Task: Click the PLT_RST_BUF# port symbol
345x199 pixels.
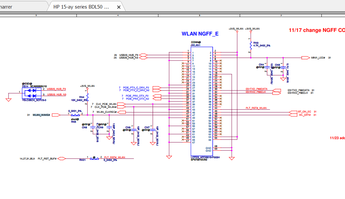Action: tap(62, 159)
